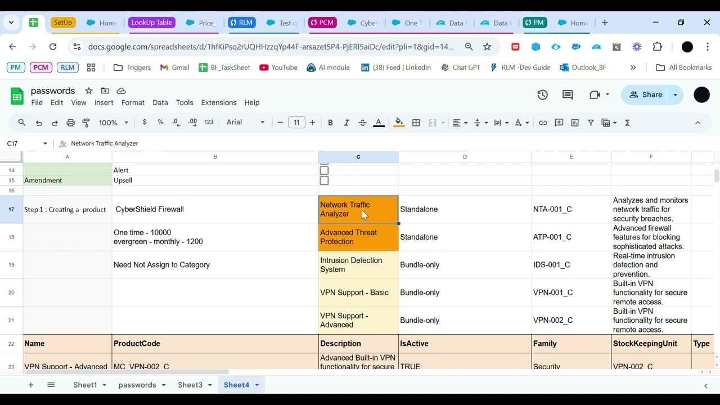The height and width of the screenshot is (405, 720).
Task: Click the search menus magnifier icon
Action: point(22,123)
